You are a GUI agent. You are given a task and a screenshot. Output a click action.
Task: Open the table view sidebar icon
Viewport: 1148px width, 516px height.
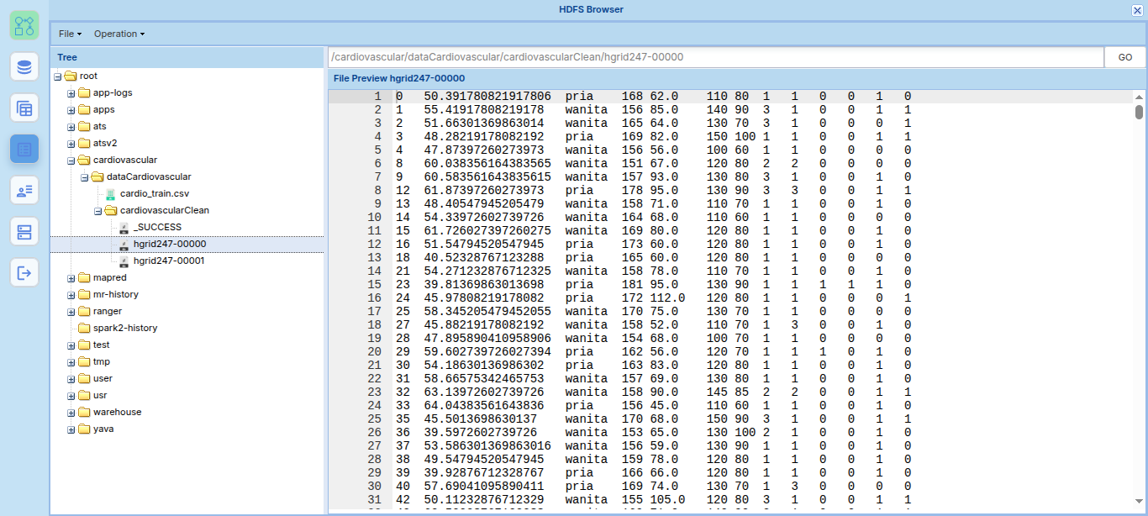24,108
